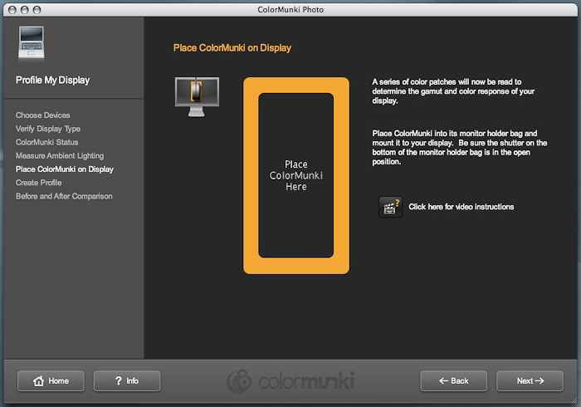Jump to the Measure Ambient Lighting step
Viewport: 581px width, 407px height.
click(60, 155)
